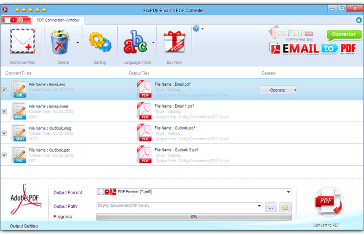Click the PDF icon for Email 1.pdf output
Viewport: 364px width, 235px height.
coord(145,111)
